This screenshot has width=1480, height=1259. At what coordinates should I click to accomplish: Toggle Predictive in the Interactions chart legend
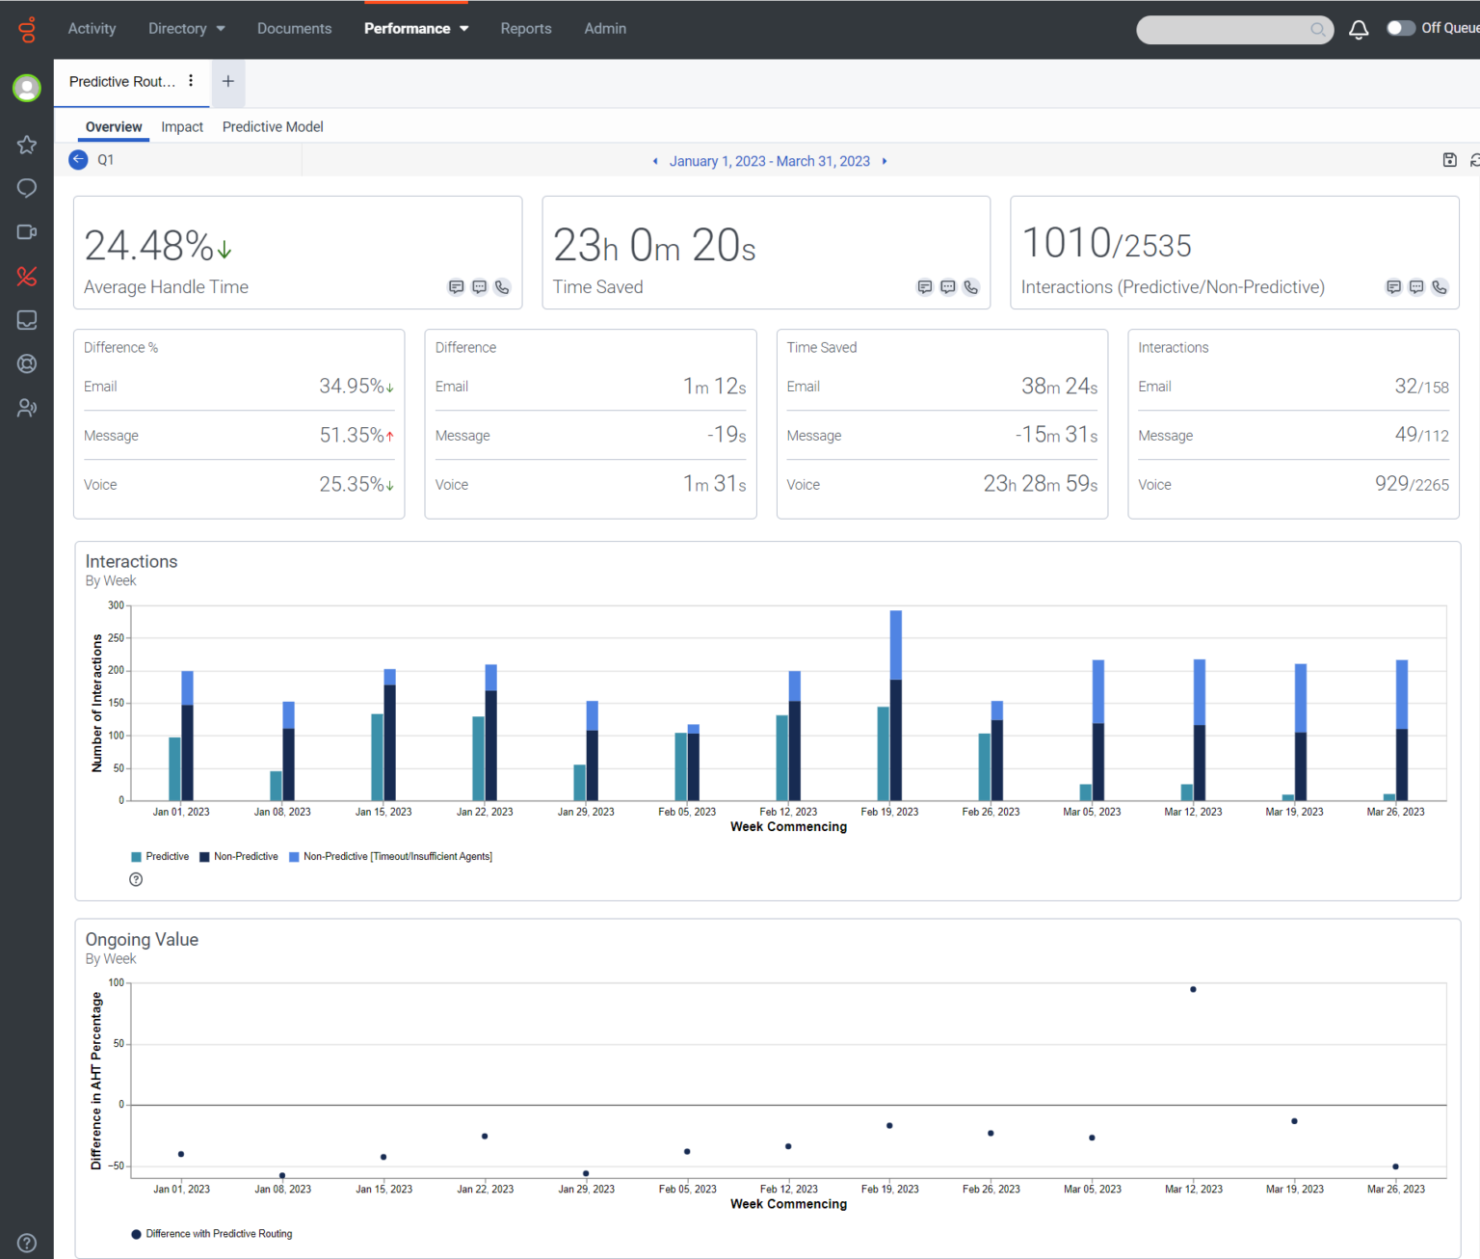(160, 856)
